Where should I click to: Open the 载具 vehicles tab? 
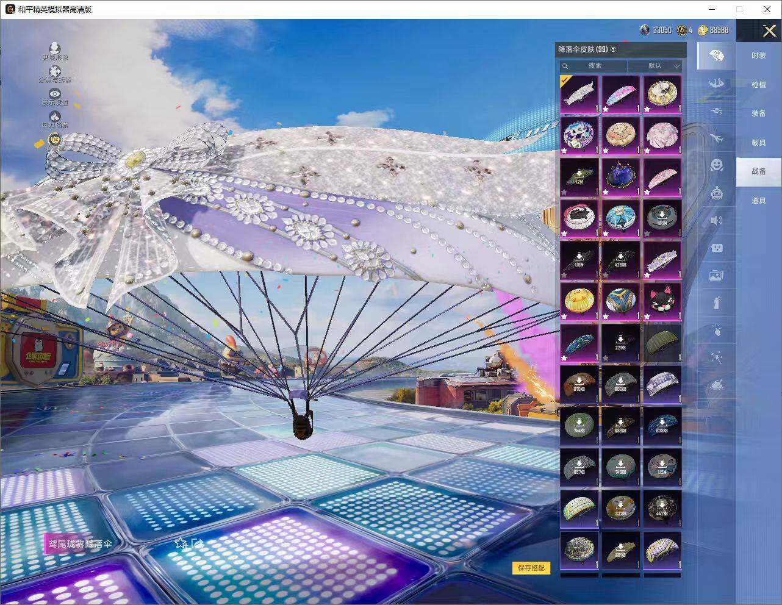coord(758,143)
